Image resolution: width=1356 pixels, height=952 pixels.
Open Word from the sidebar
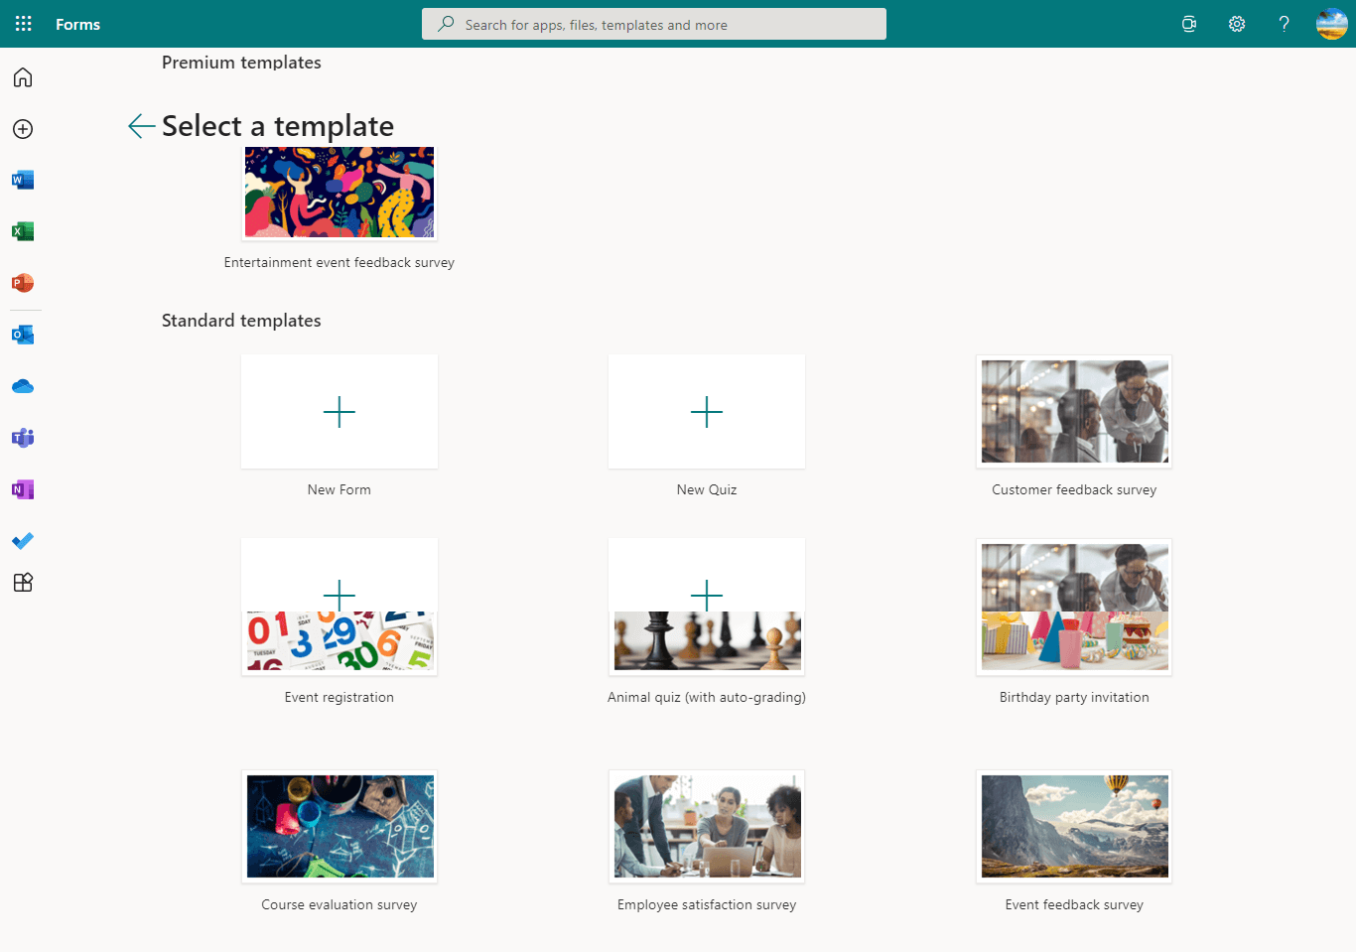point(23,180)
